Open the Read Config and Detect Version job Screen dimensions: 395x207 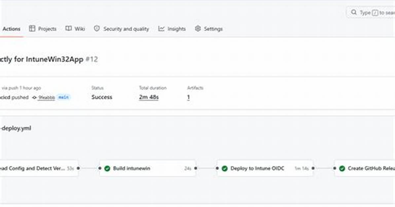[39, 168]
